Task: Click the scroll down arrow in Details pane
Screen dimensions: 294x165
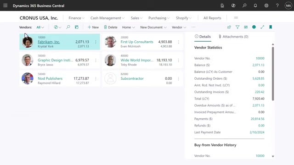Action: point(273,156)
